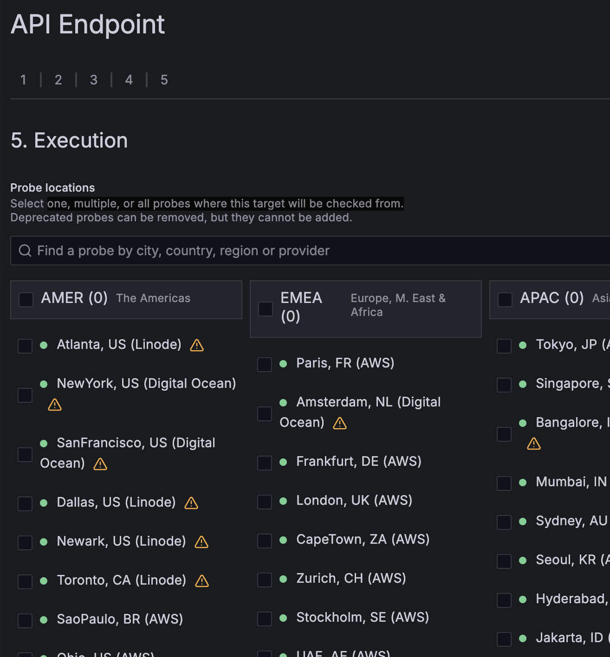The image size is (610, 657).
Task: Select the Singapore probe checkbox
Action: (x=504, y=384)
